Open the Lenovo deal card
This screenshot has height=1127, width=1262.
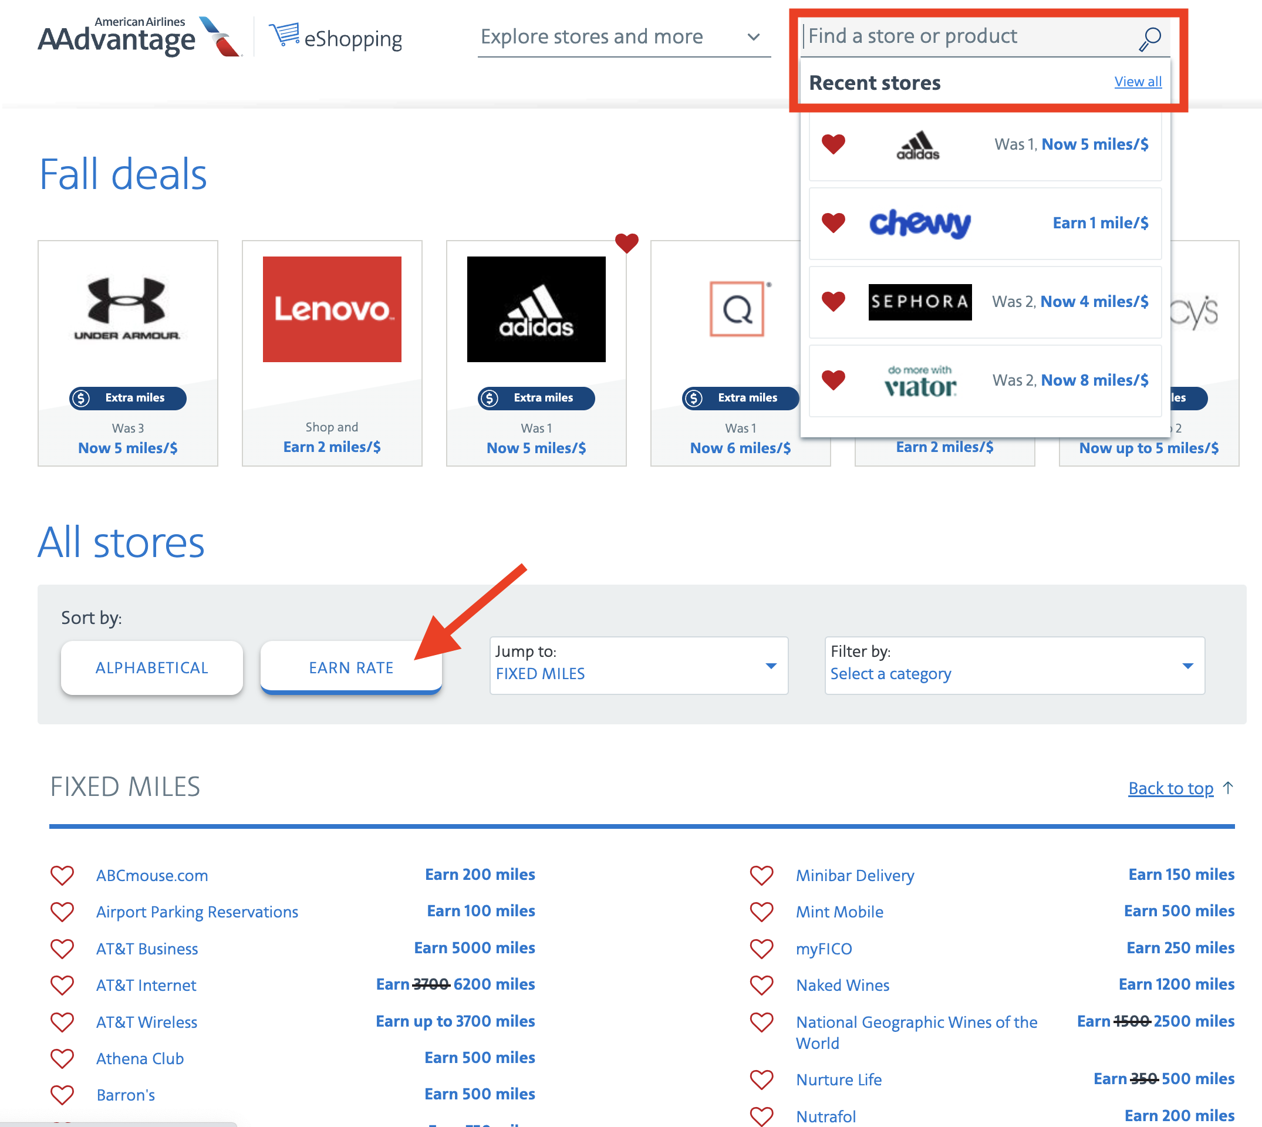click(x=332, y=353)
